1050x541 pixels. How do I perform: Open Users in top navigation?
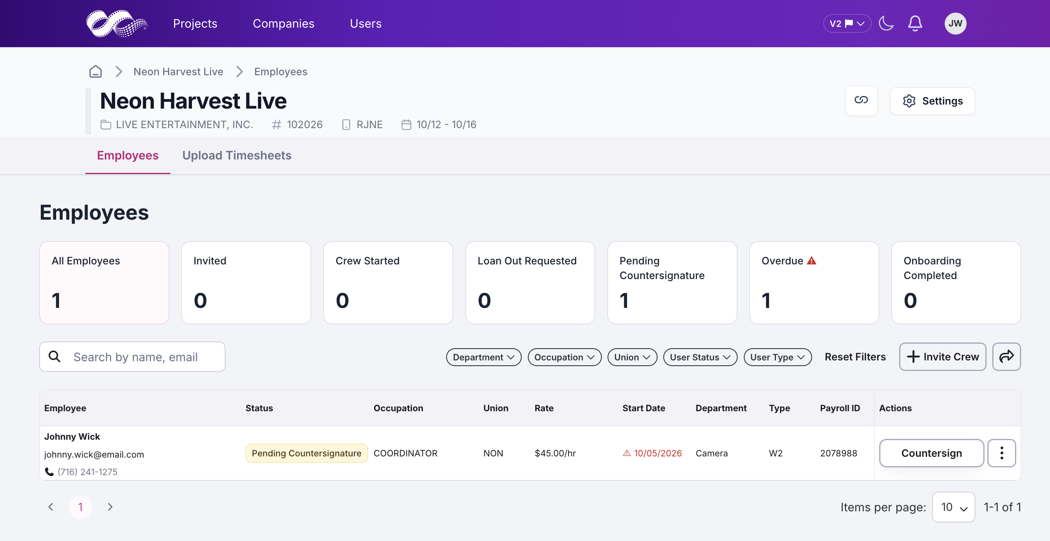tap(366, 24)
